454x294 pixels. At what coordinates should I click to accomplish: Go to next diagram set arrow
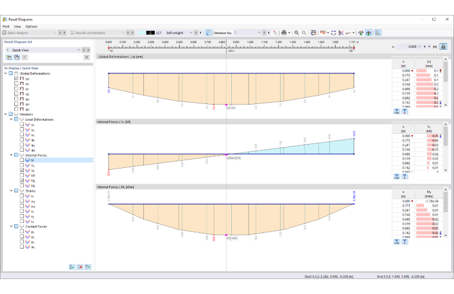(88, 50)
